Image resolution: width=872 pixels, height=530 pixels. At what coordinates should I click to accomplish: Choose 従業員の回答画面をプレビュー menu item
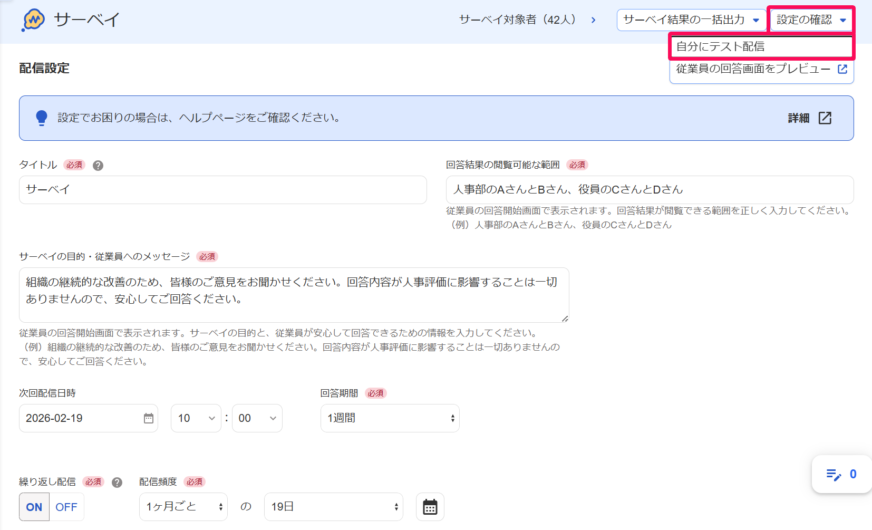click(761, 69)
